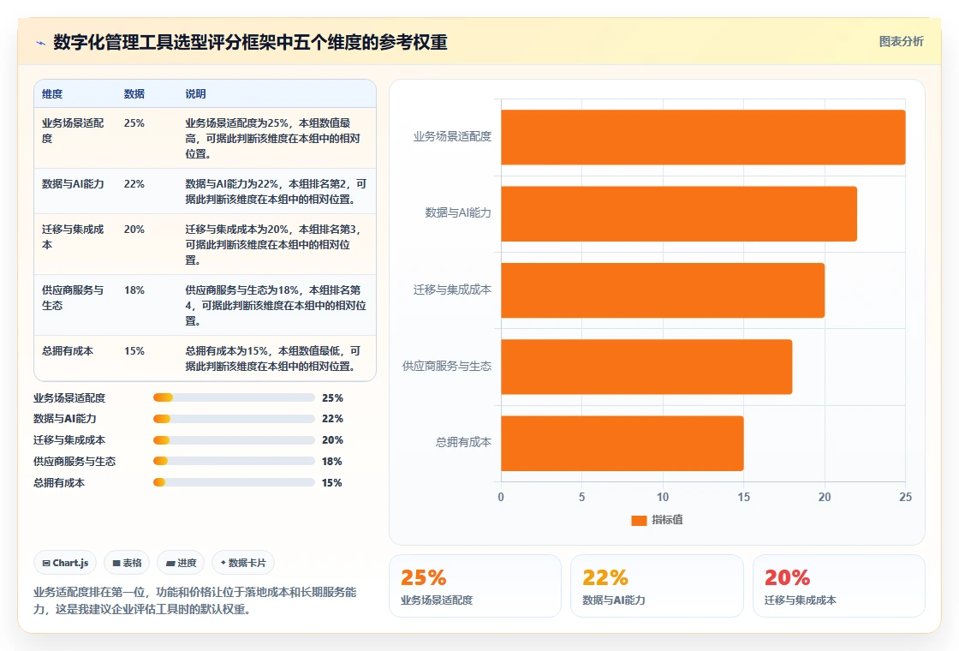Click the 业务场景适配度 label on the chart axis
959x651 pixels.
(x=452, y=136)
